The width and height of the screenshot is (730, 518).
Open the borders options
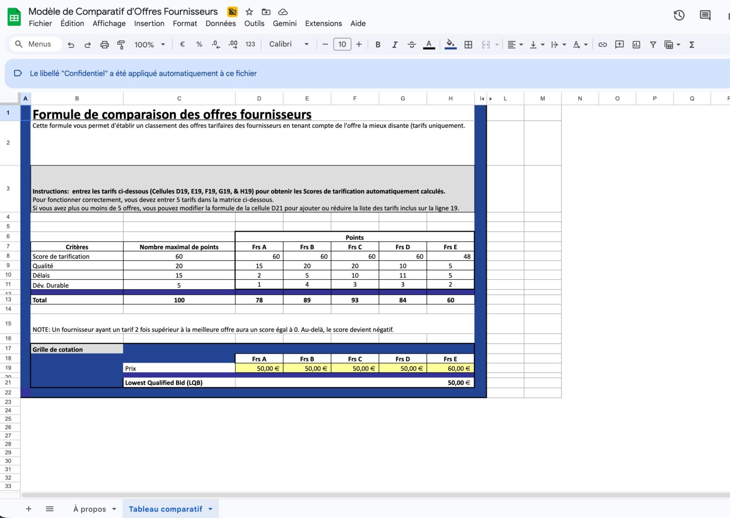click(x=469, y=45)
